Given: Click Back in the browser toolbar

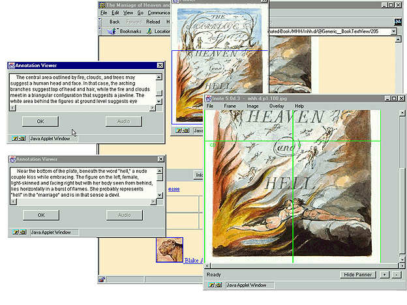Looking at the screenshot, I should tap(115, 22).
